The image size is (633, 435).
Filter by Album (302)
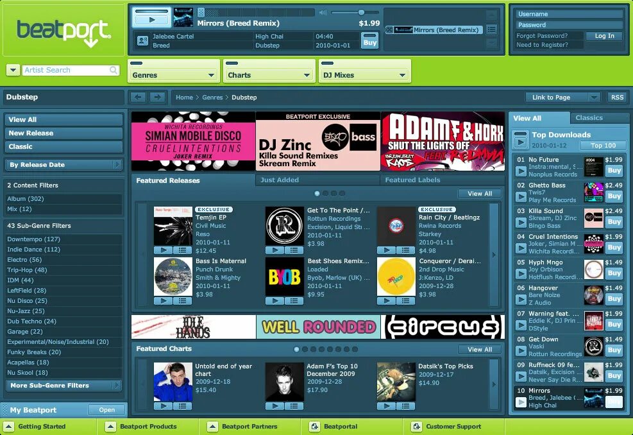pos(26,199)
